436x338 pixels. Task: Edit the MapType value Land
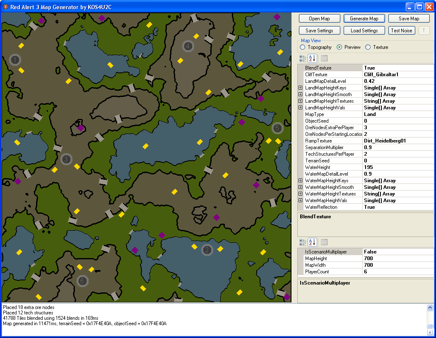click(398, 114)
